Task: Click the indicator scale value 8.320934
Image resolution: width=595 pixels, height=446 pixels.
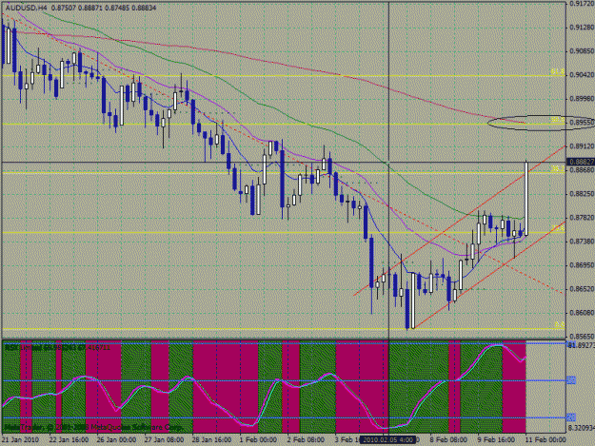Action: click(x=581, y=428)
